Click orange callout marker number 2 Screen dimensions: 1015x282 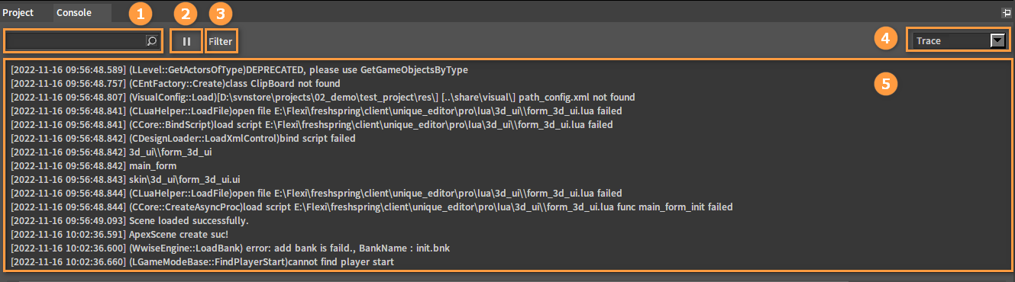185,12
